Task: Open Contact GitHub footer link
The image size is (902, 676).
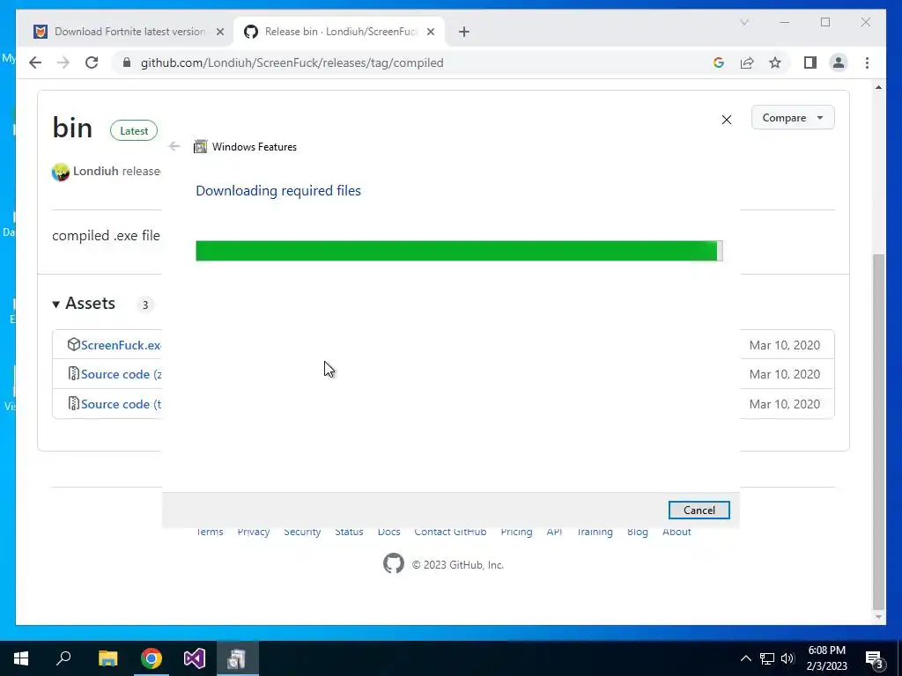Action: click(x=450, y=532)
